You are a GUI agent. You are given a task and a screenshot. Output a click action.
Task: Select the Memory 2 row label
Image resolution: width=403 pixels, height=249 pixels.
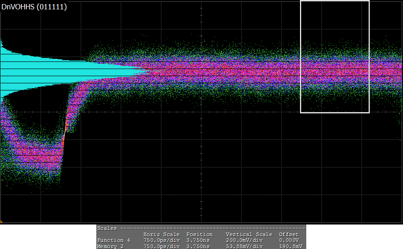click(x=111, y=246)
